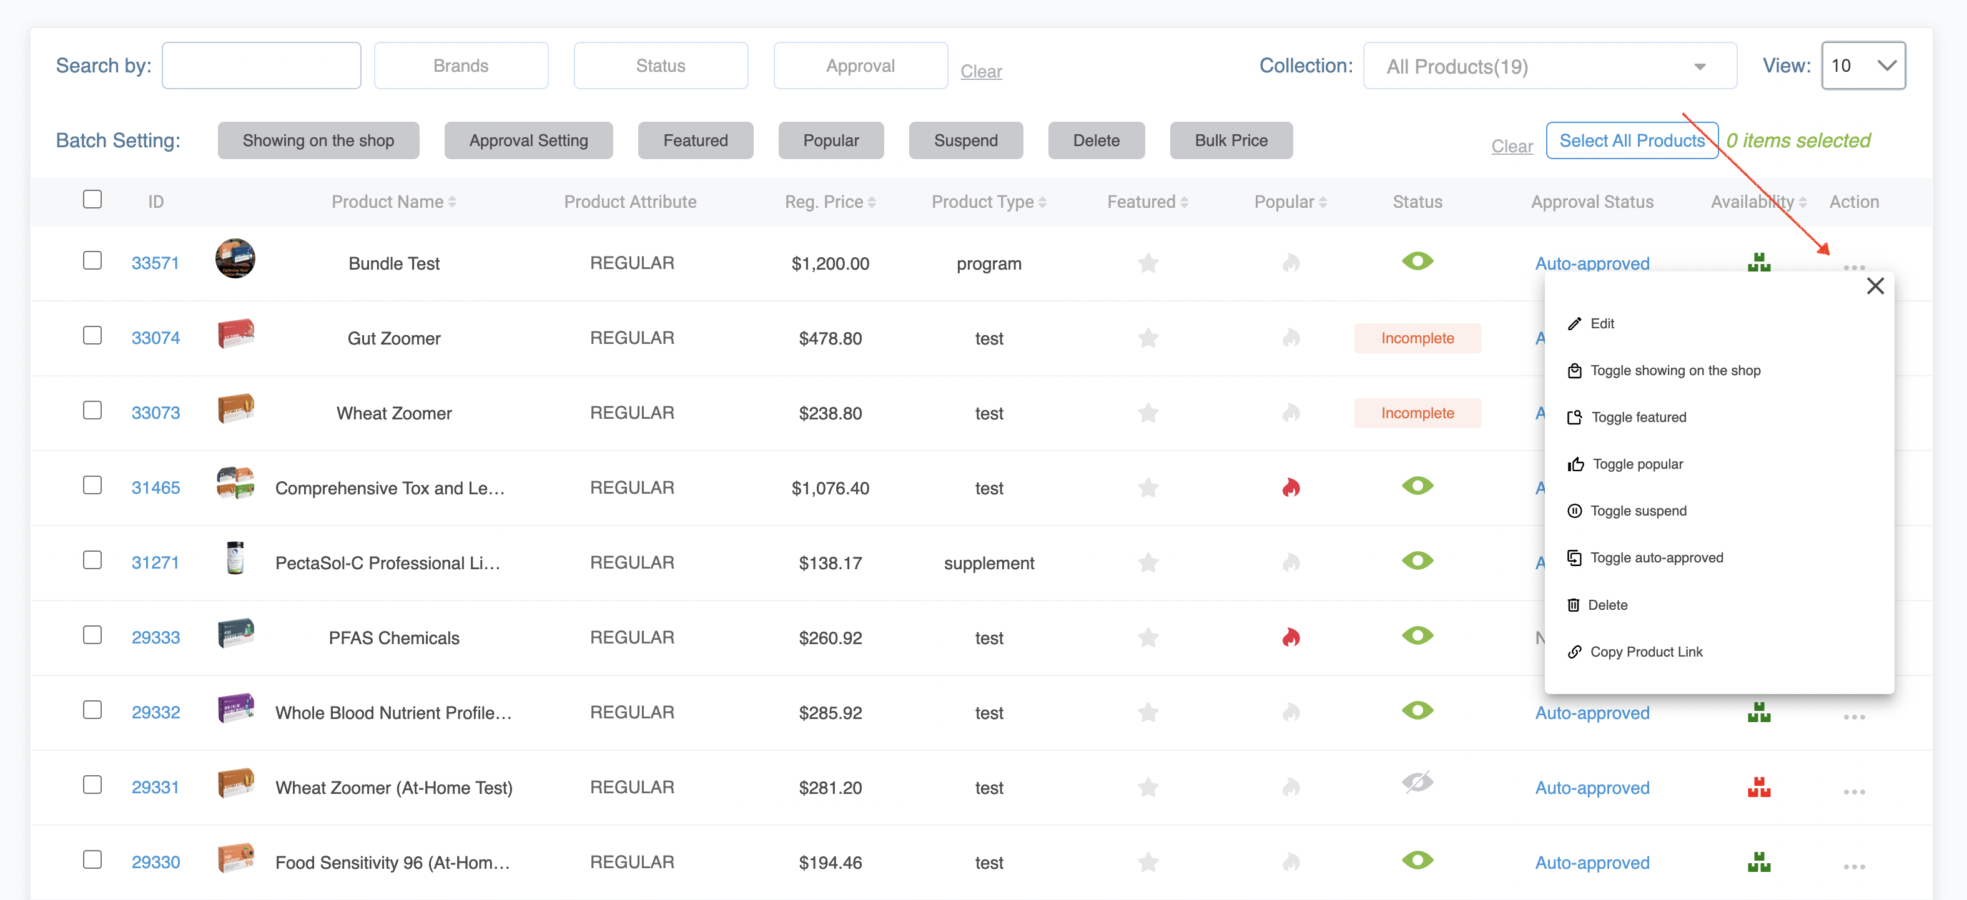
Task: Click the Select All Products button
Action: (1634, 140)
